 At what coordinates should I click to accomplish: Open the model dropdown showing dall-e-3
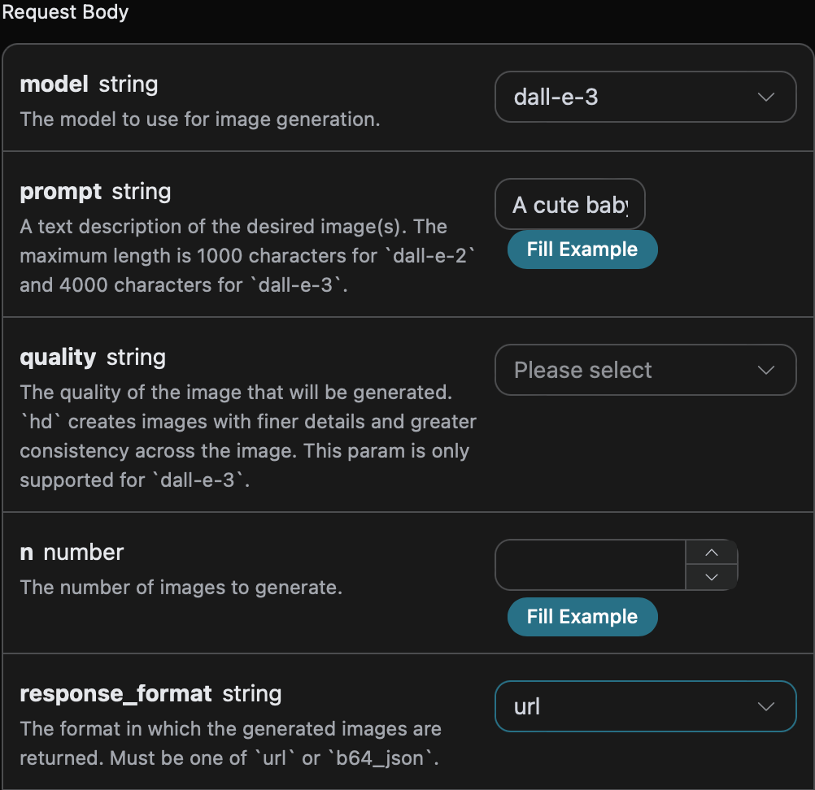point(645,97)
